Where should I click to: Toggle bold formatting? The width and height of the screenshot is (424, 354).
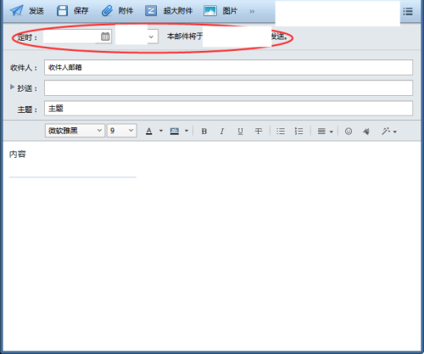point(204,132)
